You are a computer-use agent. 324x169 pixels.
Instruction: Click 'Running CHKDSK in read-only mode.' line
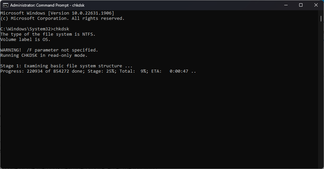point(44,55)
